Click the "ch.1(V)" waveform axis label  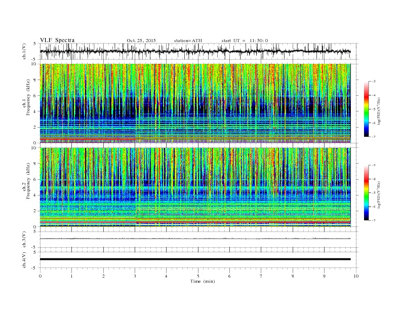tap(24, 51)
